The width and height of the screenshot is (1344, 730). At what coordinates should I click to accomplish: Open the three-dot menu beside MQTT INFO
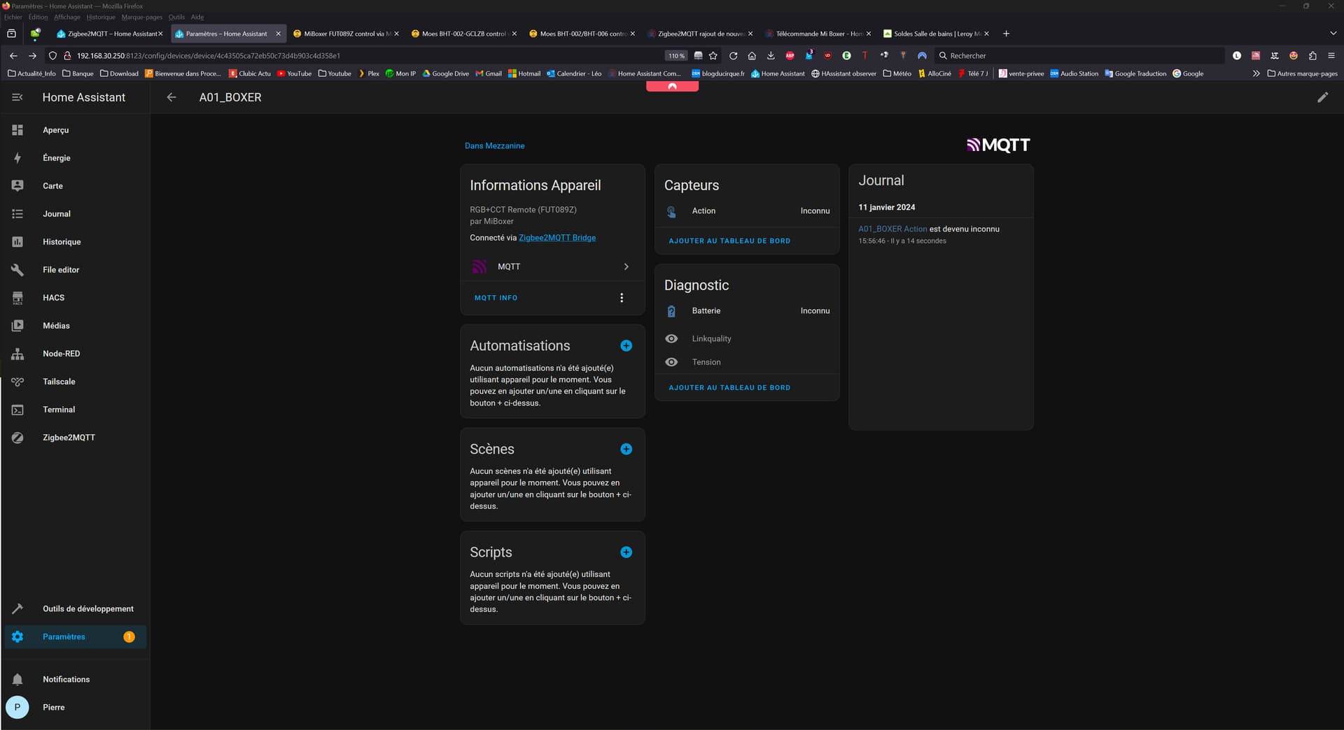pyautogui.click(x=621, y=298)
